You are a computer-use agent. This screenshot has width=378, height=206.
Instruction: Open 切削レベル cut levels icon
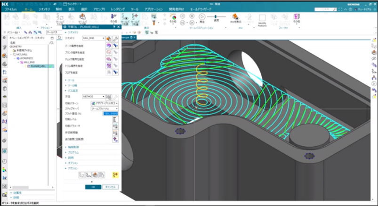tap(115, 119)
